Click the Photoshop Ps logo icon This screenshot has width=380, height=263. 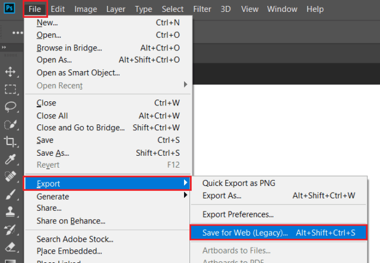tap(9, 8)
